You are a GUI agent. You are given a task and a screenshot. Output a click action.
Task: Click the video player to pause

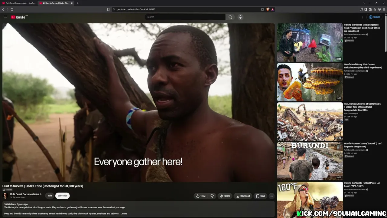(138, 103)
